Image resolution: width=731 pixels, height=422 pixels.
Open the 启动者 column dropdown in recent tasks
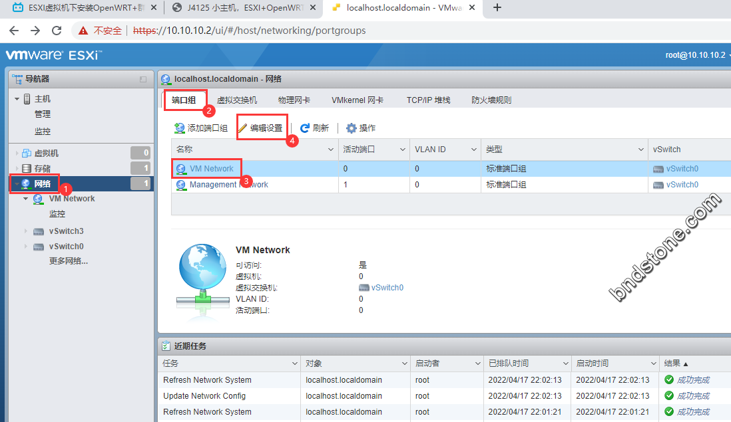click(x=478, y=364)
